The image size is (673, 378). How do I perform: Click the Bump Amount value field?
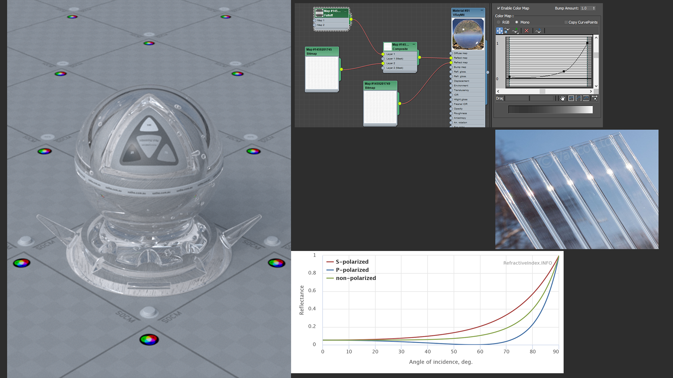pyautogui.click(x=586, y=8)
